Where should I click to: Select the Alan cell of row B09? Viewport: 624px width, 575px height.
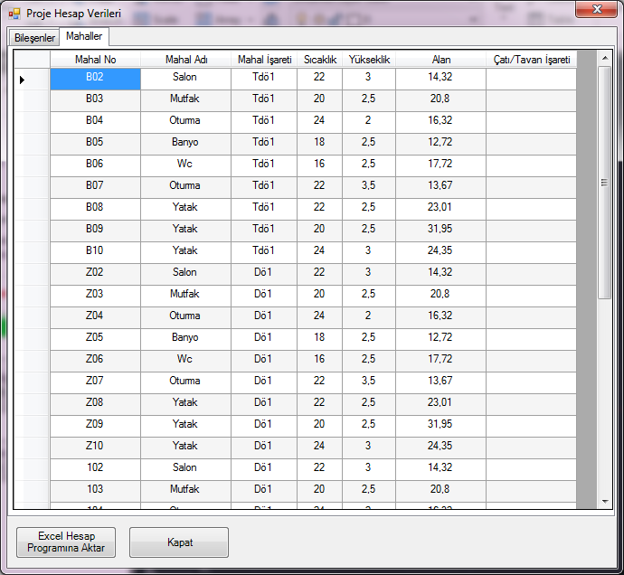point(440,230)
